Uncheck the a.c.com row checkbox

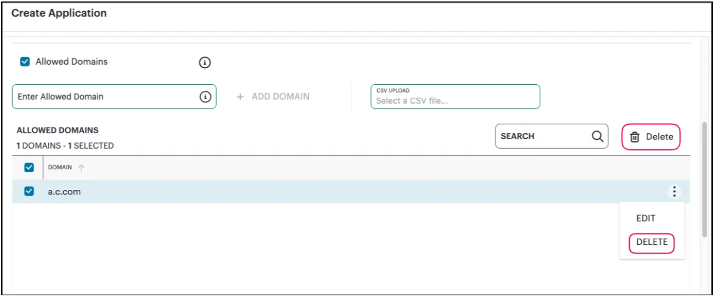[x=29, y=192]
